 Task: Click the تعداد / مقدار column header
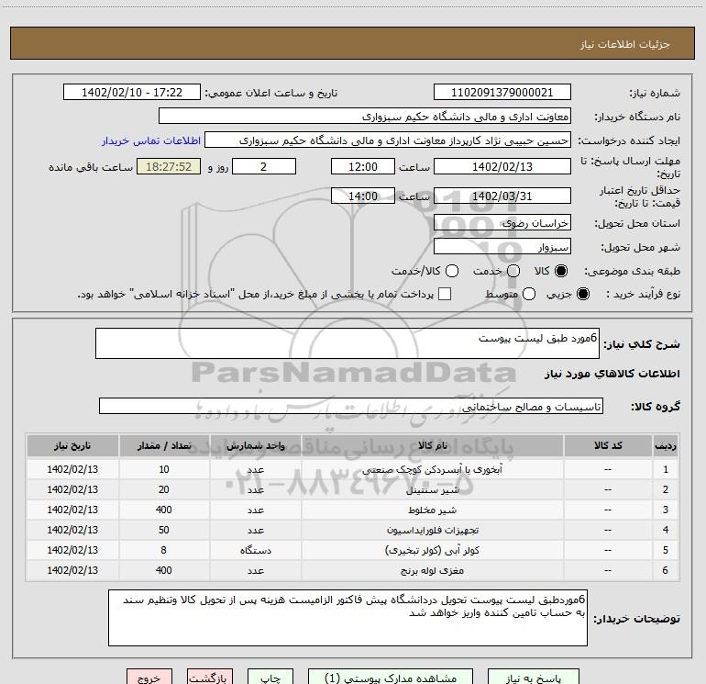tap(164, 445)
